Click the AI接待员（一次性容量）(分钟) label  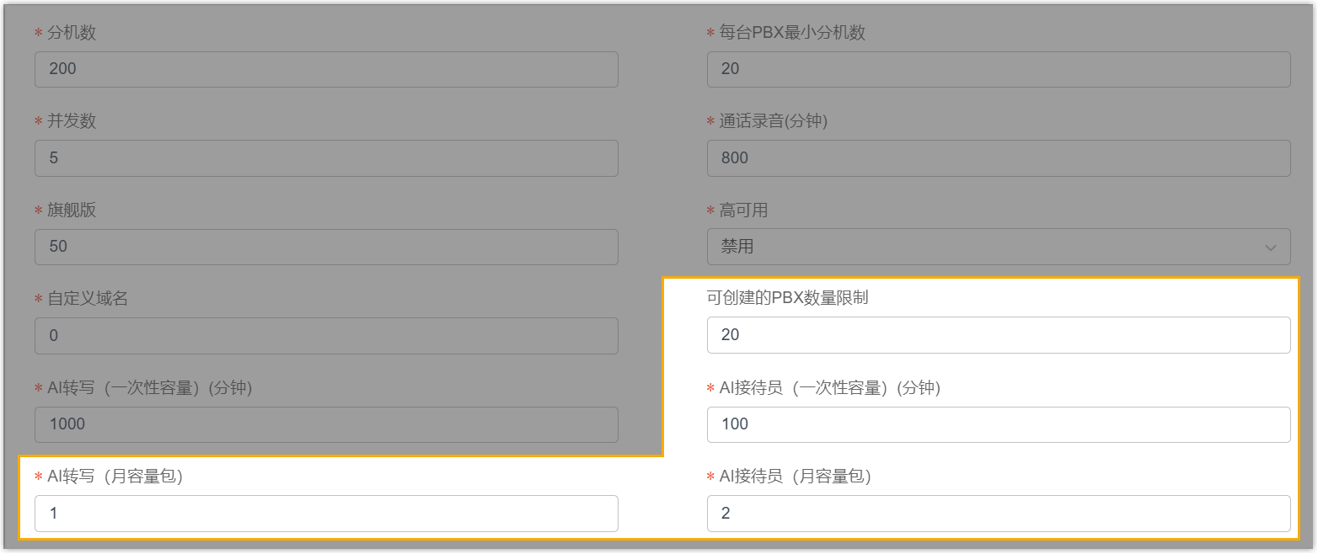(829, 388)
